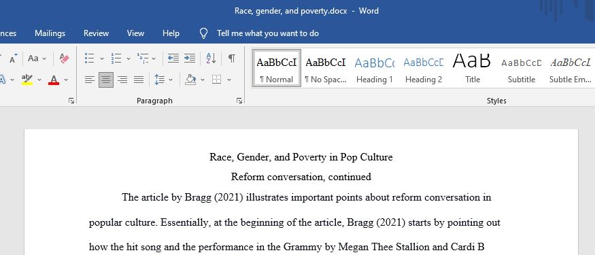Apply yellow text highlight color
Image resolution: width=595 pixels, height=255 pixels.
[27, 80]
